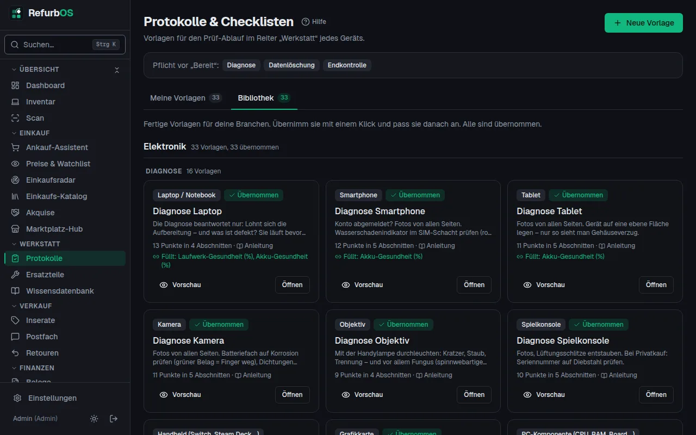This screenshot has width=696, height=435.
Task: Select the Bibliothek tab
Action: (x=264, y=98)
